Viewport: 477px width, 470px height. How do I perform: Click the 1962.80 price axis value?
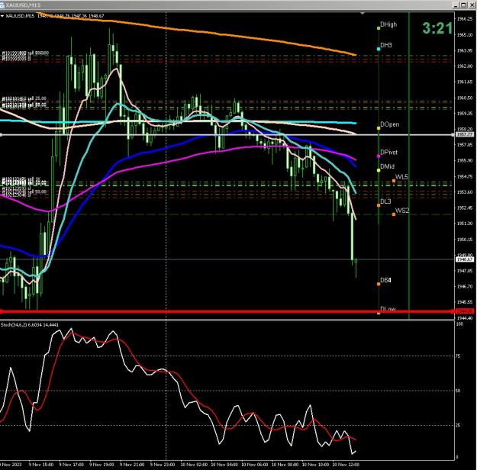pyautogui.click(x=465, y=66)
